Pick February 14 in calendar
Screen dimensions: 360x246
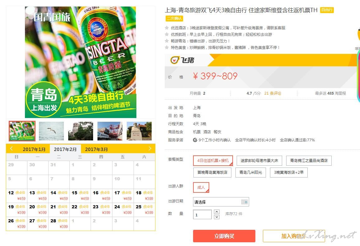click(x=59, y=196)
